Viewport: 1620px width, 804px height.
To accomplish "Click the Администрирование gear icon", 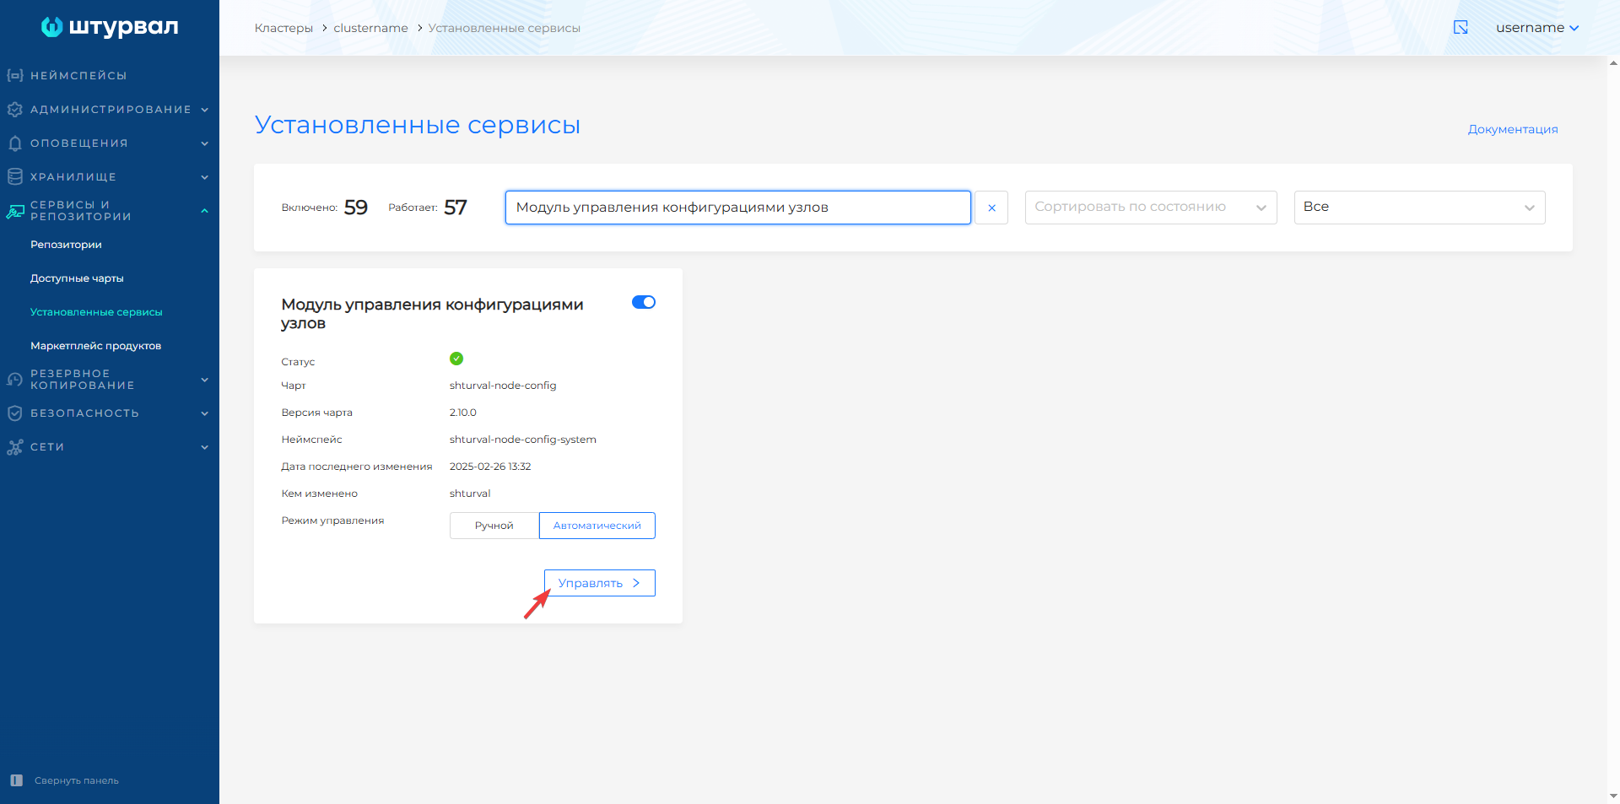I will 14,110.
